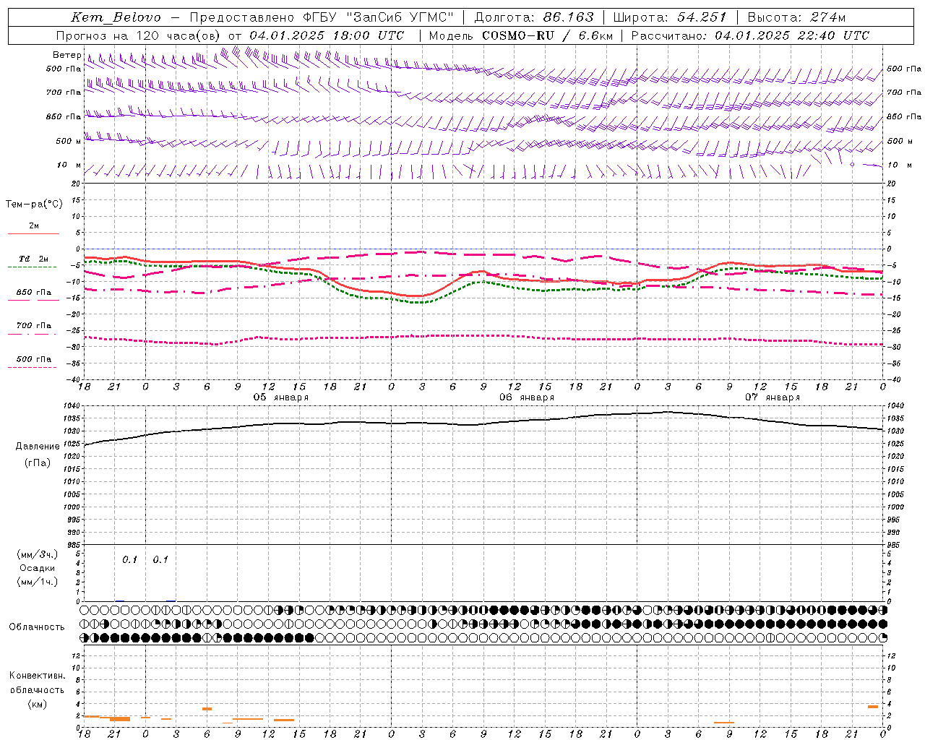Select the Тем-ра(°C) axis label
The width and height of the screenshot is (925, 740).
(34, 205)
